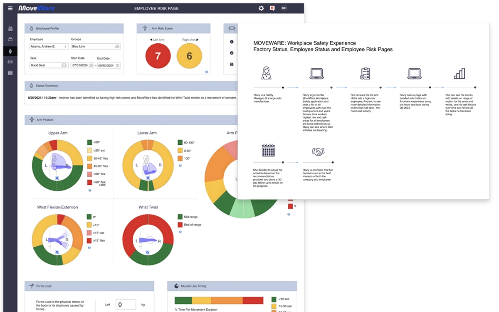Viewport: 499px width, 312px height.
Task: Open the hamburger navigation menu
Action: pos(10,8)
